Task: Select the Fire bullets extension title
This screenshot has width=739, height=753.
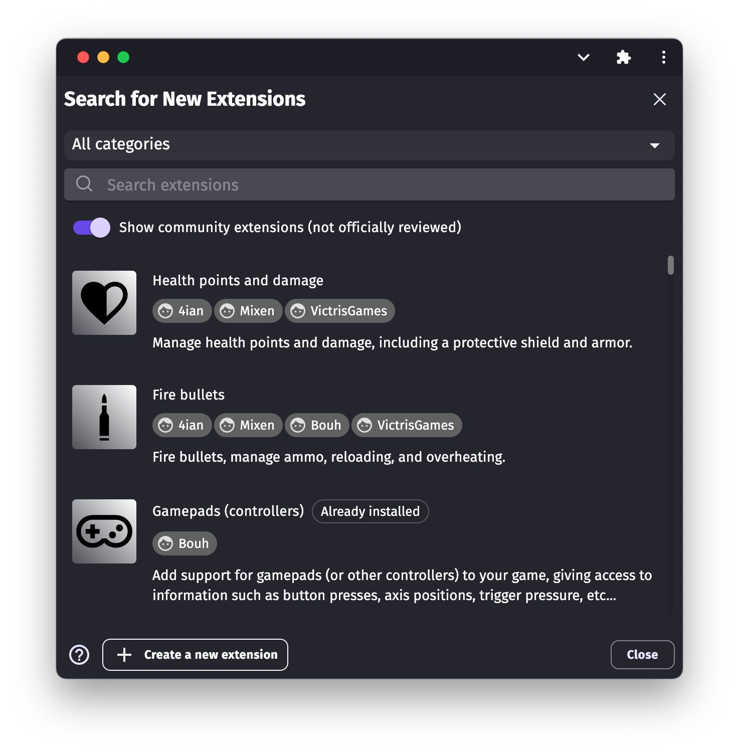Action: click(x=189, y=395)
